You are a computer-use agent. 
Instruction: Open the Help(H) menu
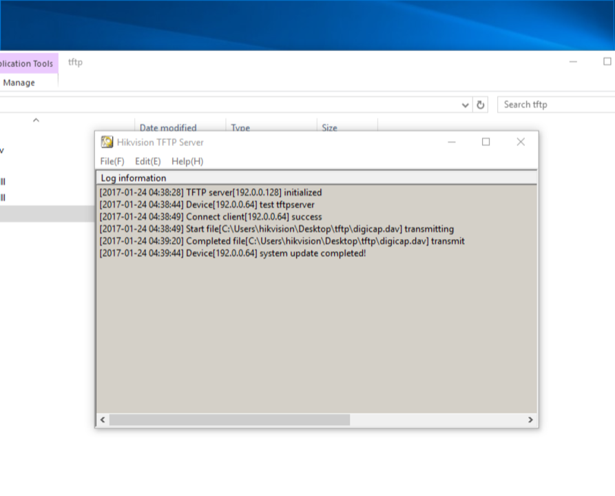pyautogui.click(x=187, y=161)
